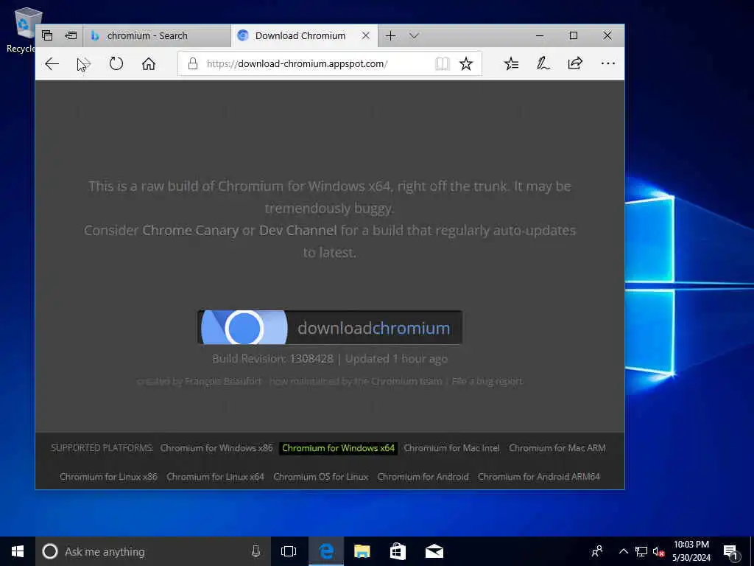This screenshot has height=566, width=754.
Task: Select Chromium for Mac ARM
Action: (557, 448)
